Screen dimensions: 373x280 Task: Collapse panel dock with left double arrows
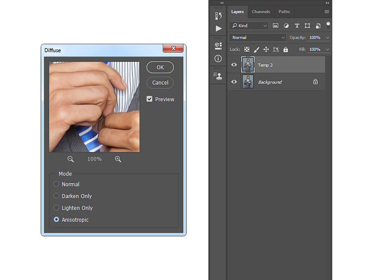click(222, 3)
